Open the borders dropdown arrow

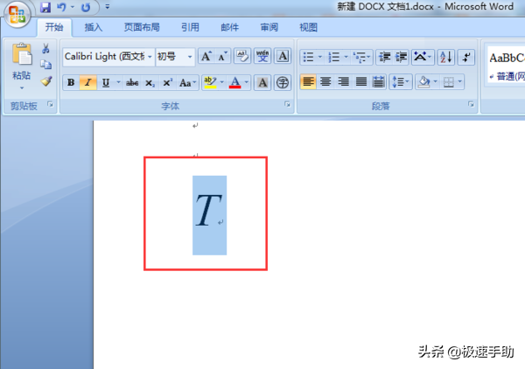(x=460, y=81)
